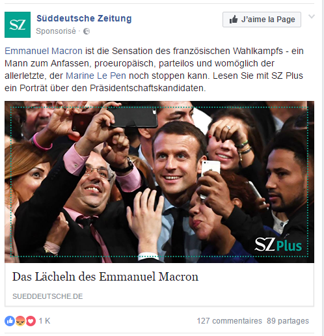
Task: Open the Emmanuel Macron tagged link
Action: [44, 51]
